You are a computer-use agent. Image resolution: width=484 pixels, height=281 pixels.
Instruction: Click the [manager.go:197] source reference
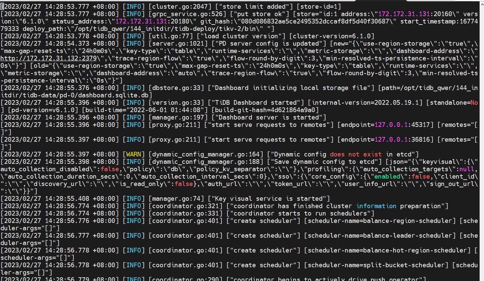pos(177,118)
